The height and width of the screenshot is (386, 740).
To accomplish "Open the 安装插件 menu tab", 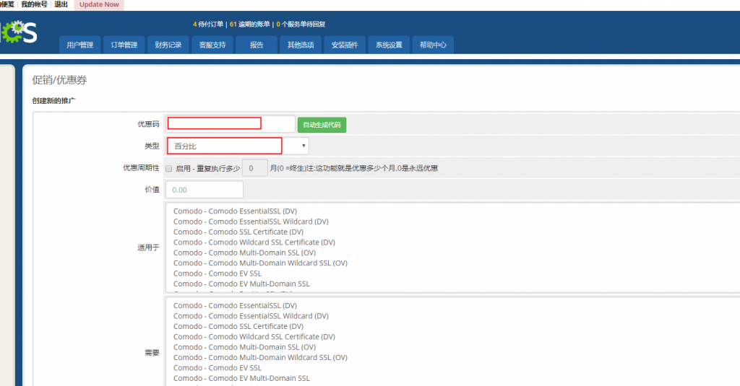I will pos(345,45).
